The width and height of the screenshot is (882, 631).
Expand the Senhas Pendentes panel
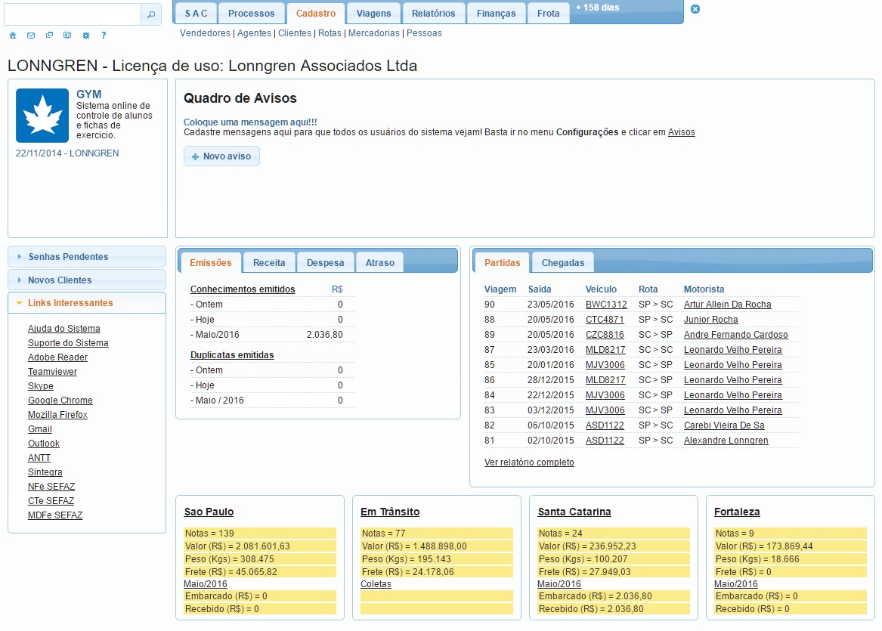(87, 256)
